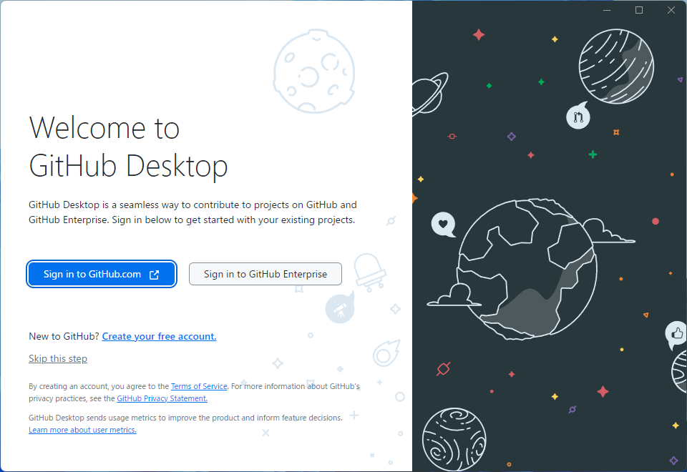687x472 pixels.
Task: Click the pull request speech bubble illustration
Action: click(578, 116)
